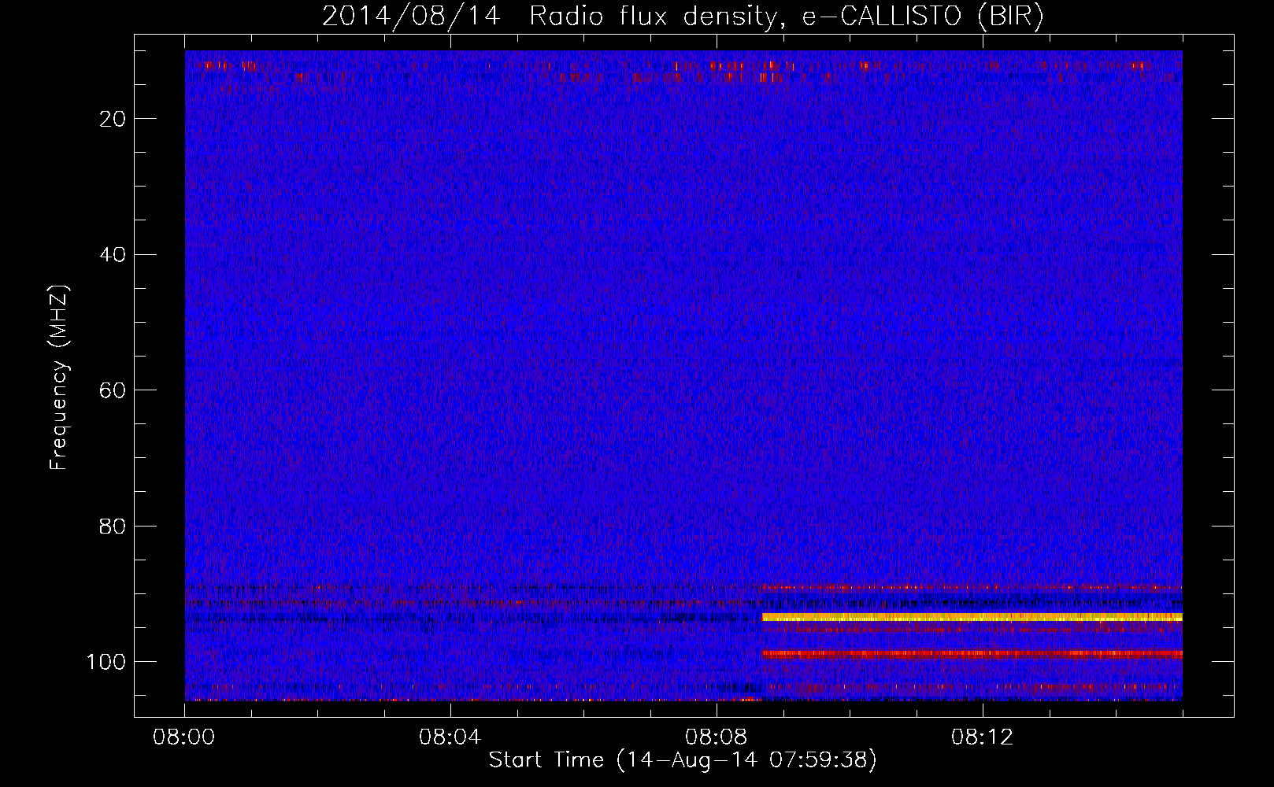The width and height of the screenshot is (1274, 787).
Task: Click the 60 MHz frequency tick label
Action: 113,390
